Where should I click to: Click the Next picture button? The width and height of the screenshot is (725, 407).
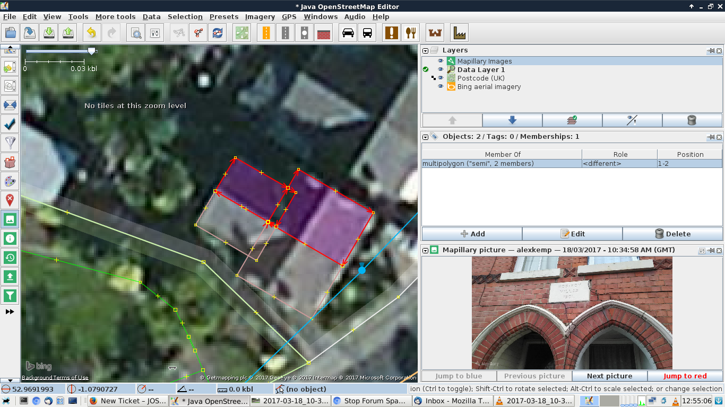(609, 376)
